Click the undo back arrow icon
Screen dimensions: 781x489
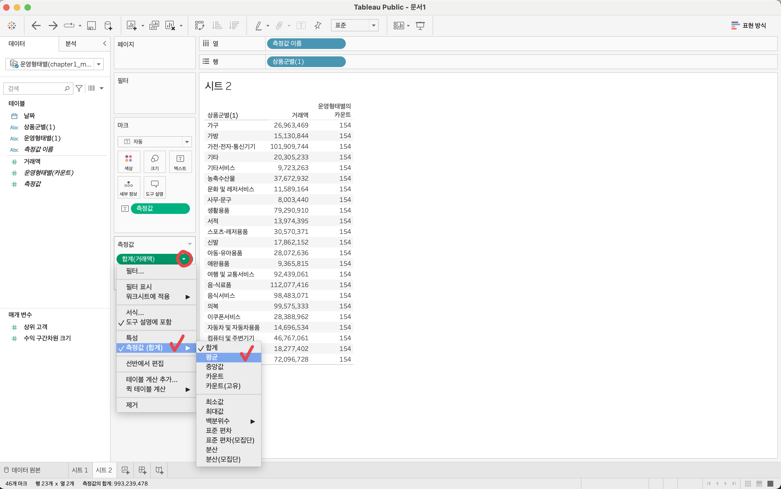pyautogui.click(x=36, y=25)
